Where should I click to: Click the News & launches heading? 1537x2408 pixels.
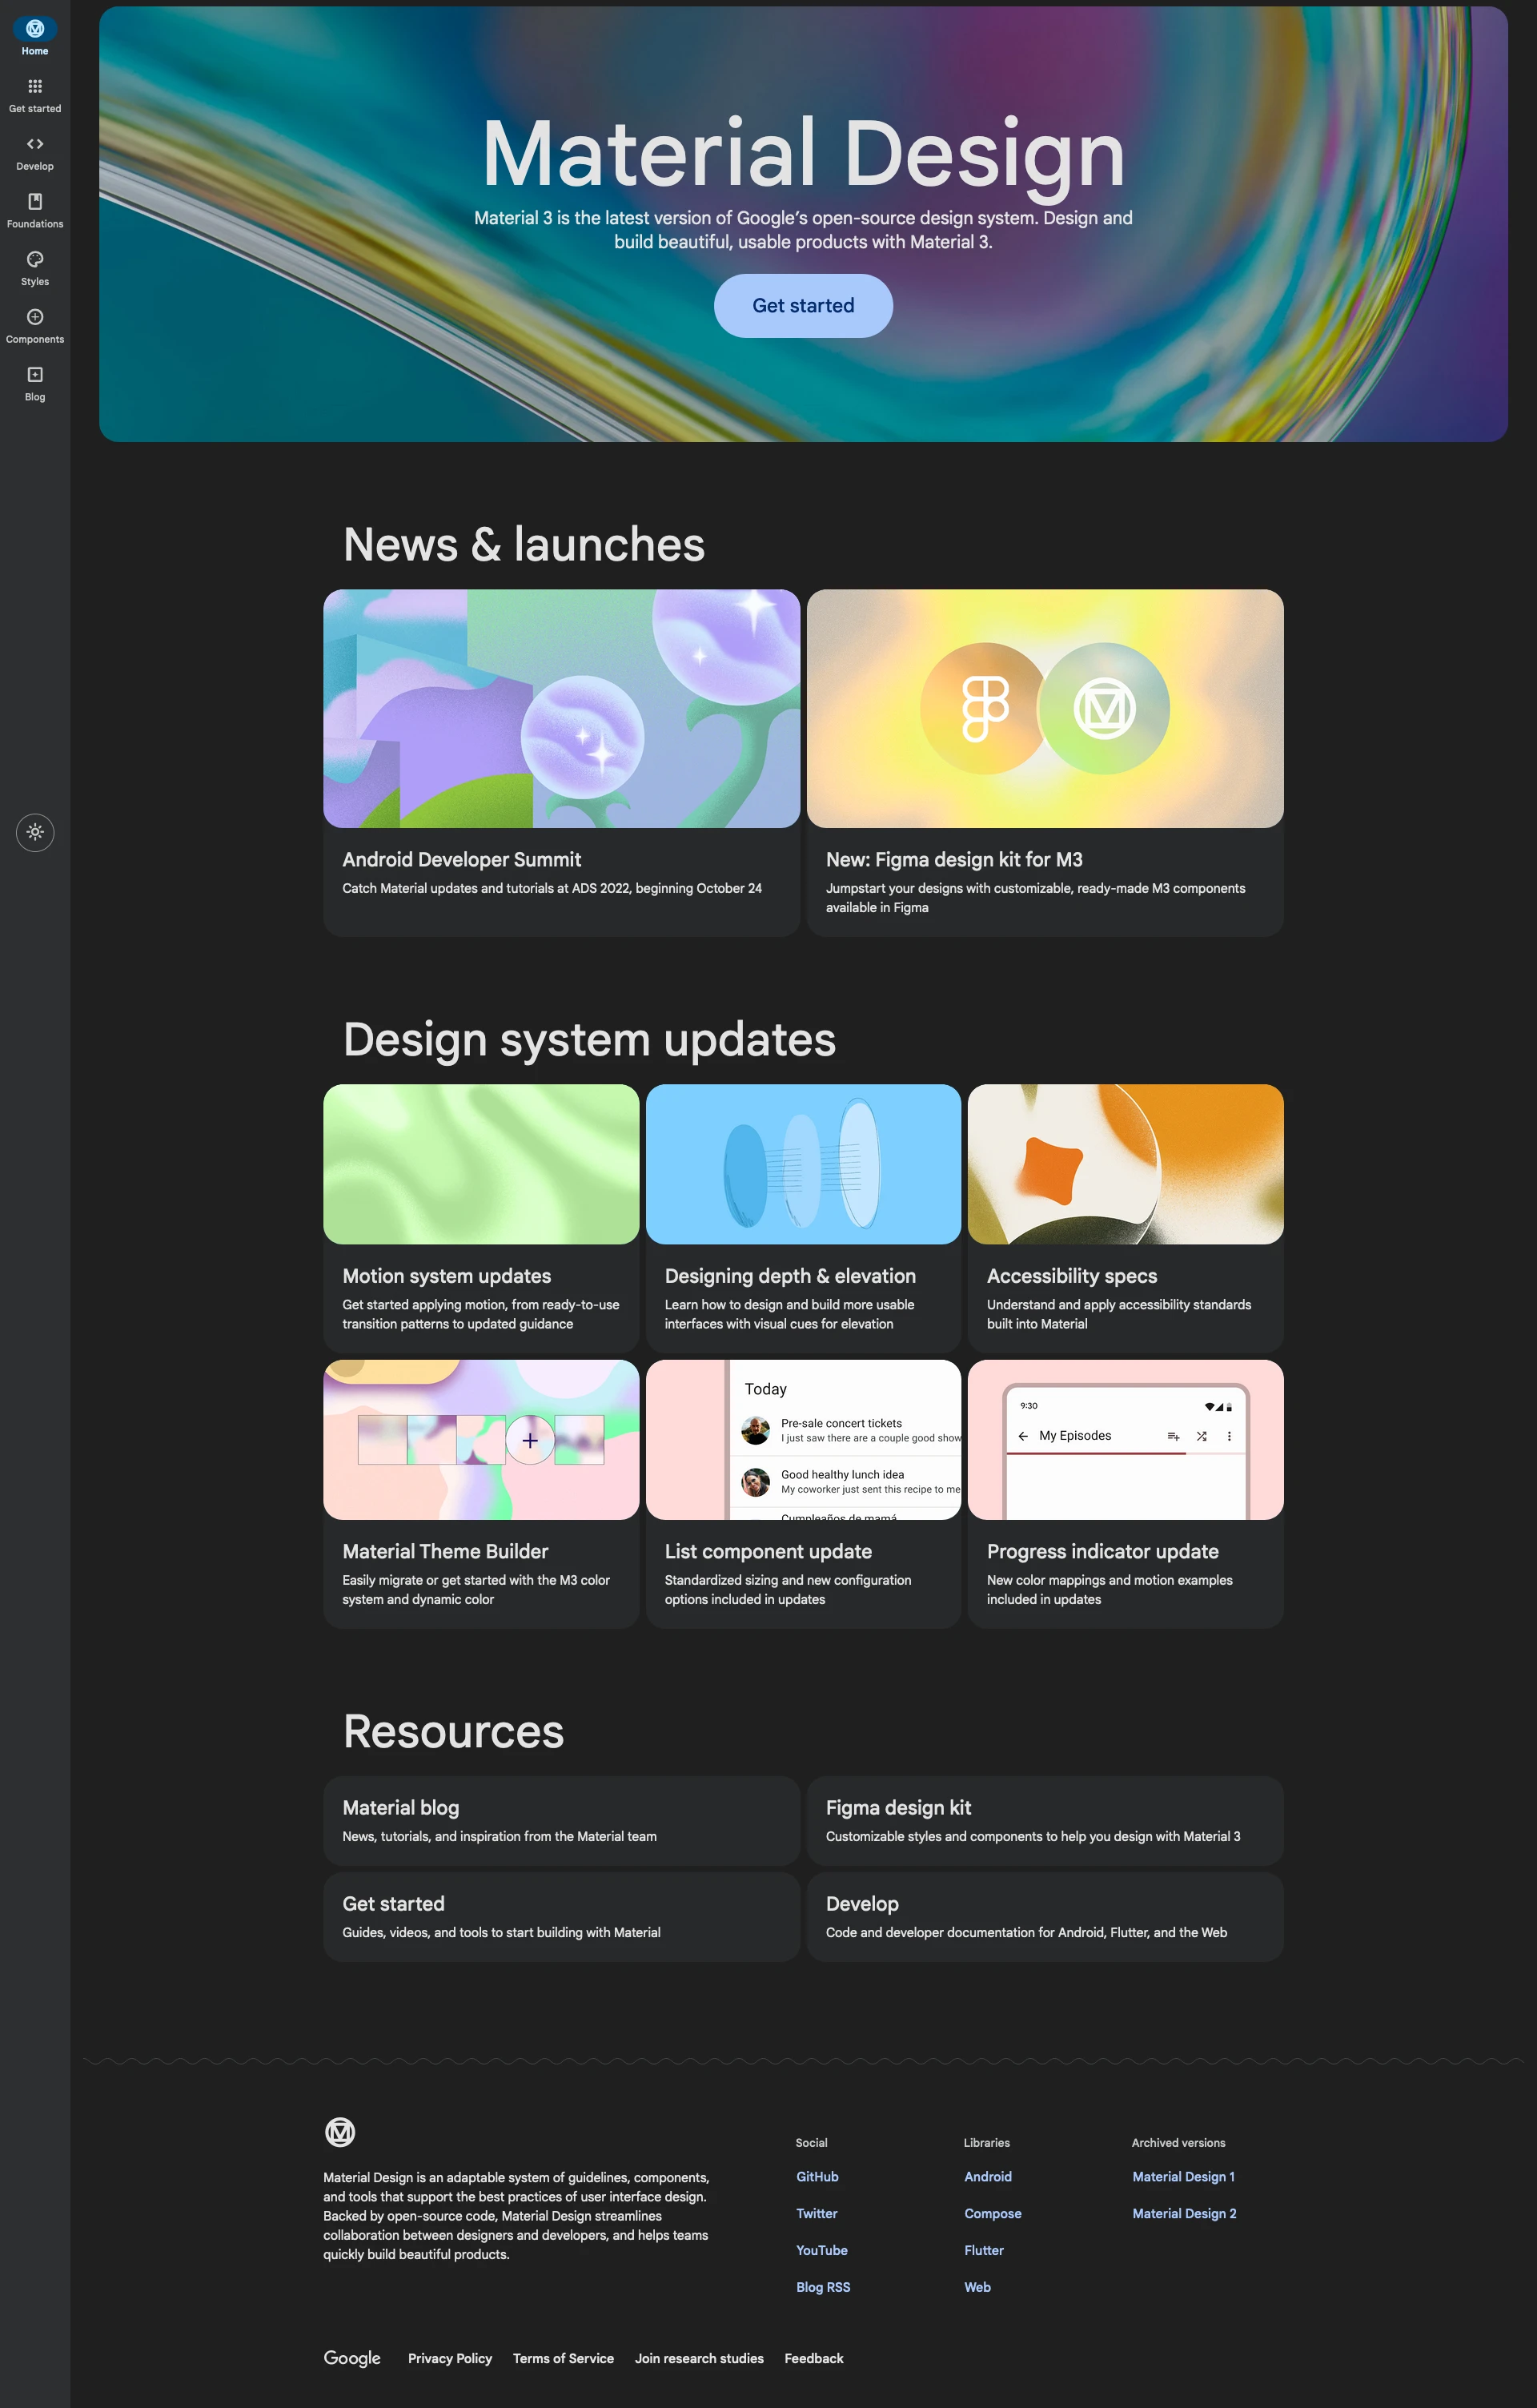[524, 544]
